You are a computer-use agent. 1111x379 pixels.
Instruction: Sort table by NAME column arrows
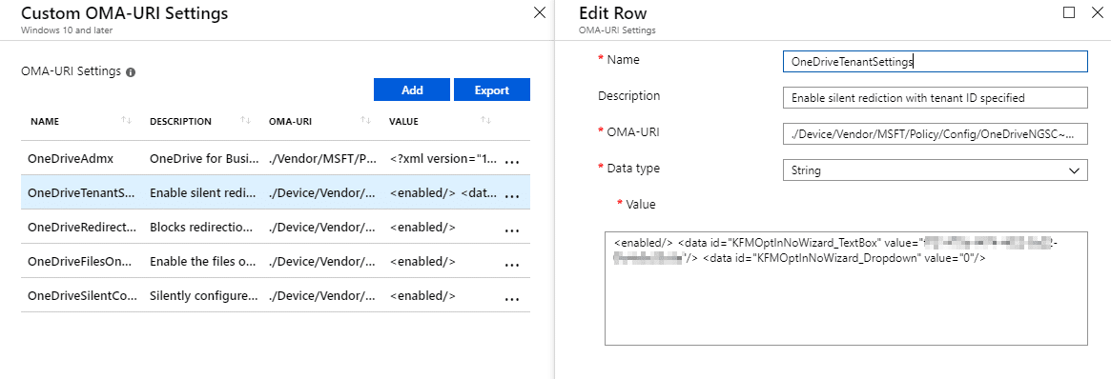click(x=126, y=121)
